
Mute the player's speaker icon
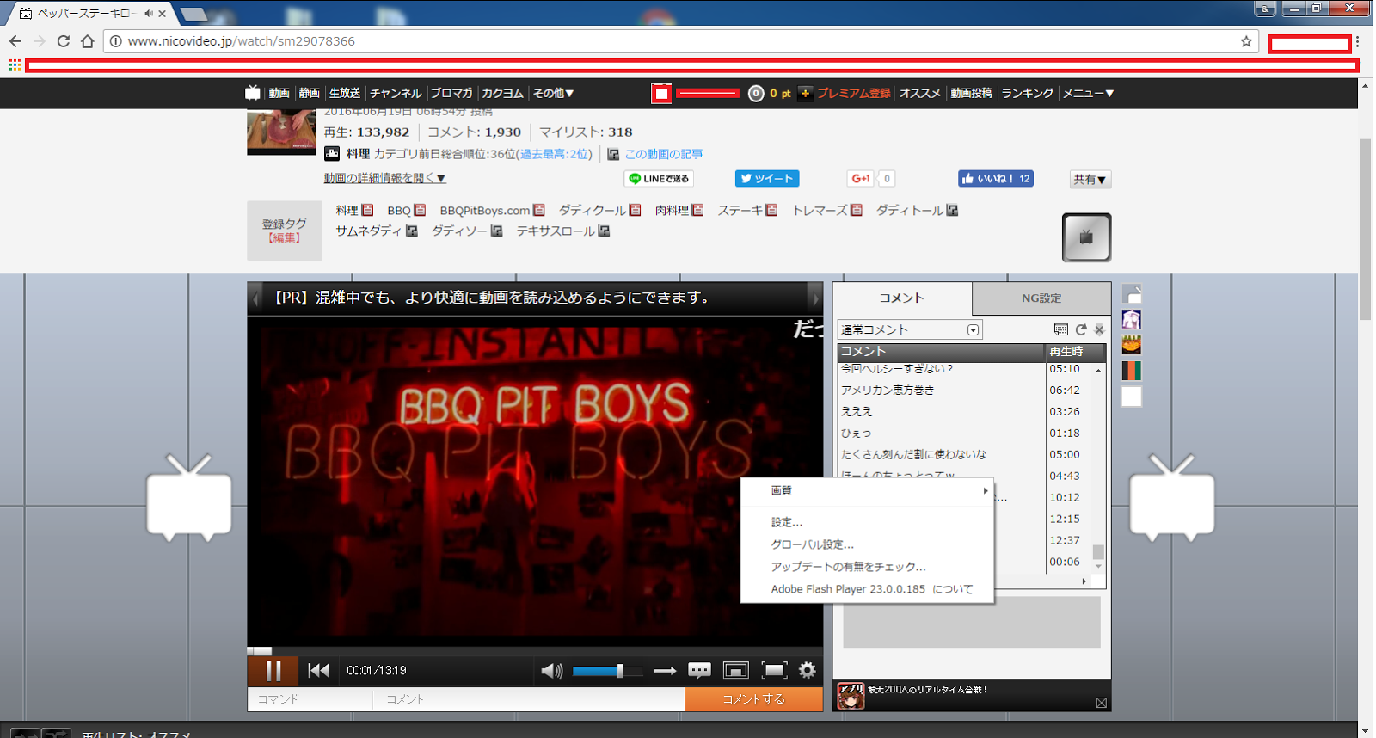552,671
